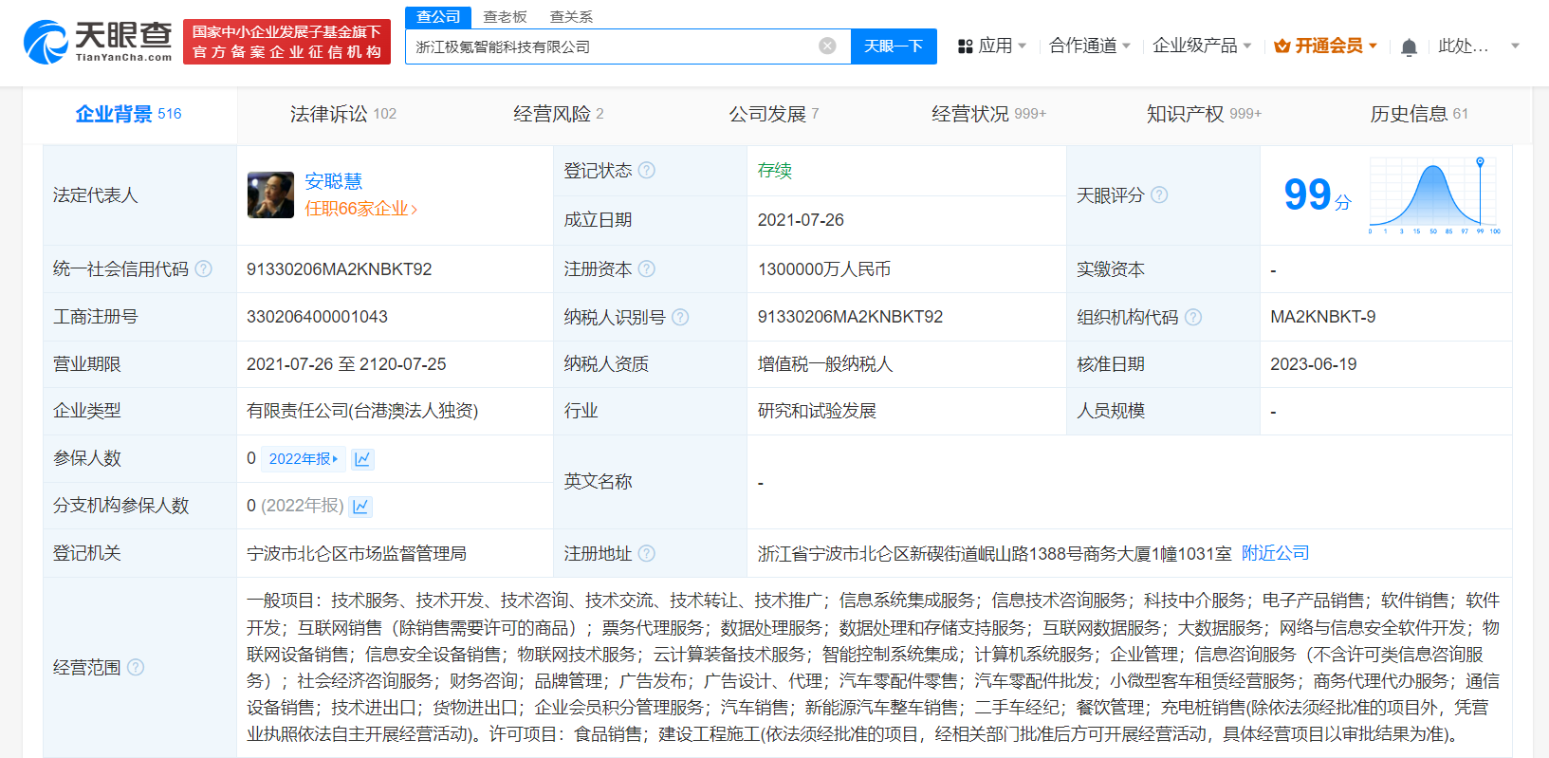Click 有限责任公司(台港澳法人独资) company type

362,411
